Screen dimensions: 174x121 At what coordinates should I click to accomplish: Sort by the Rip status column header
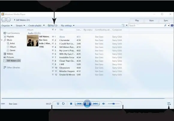pyautogui.click(x=88, y=30)
